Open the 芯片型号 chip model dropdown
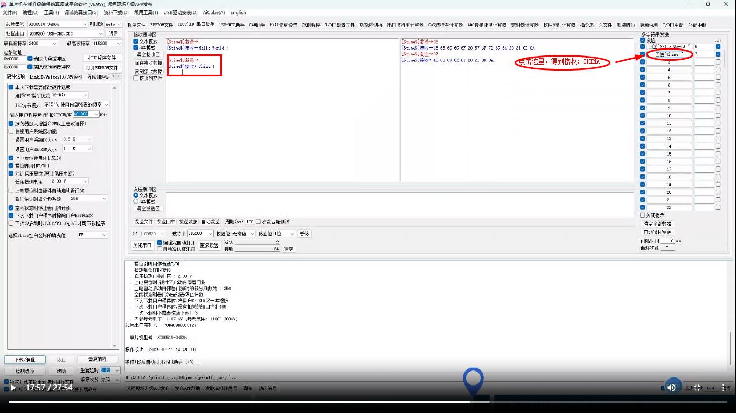The width and height of the screenshot is (736, 413). point(57,24)
